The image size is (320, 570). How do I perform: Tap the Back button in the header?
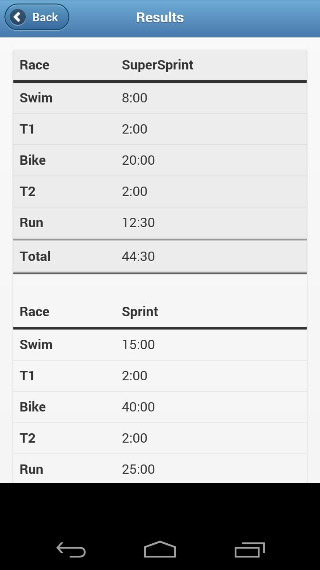coord(37,17)
